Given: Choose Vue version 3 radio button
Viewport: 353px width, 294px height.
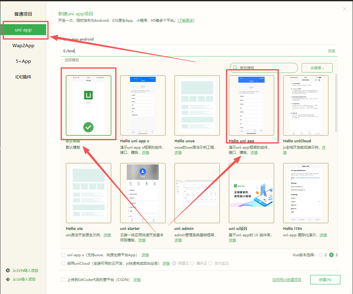Looking at the screenshot, I should [331, 255].
